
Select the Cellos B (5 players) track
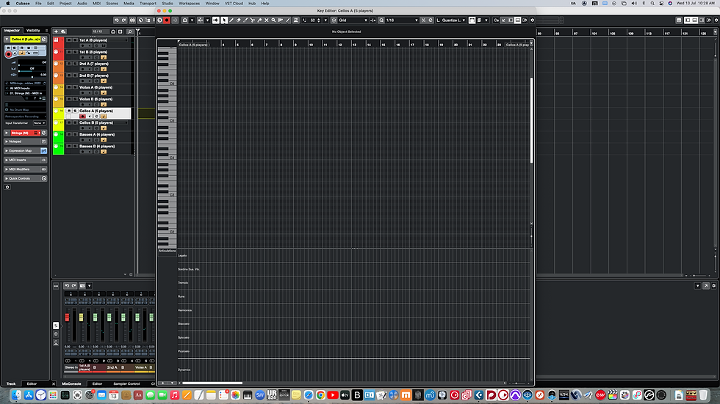(96, 122)
